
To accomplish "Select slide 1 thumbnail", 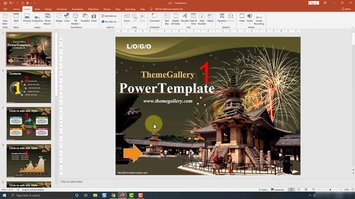I will click(x=29, y=49).
